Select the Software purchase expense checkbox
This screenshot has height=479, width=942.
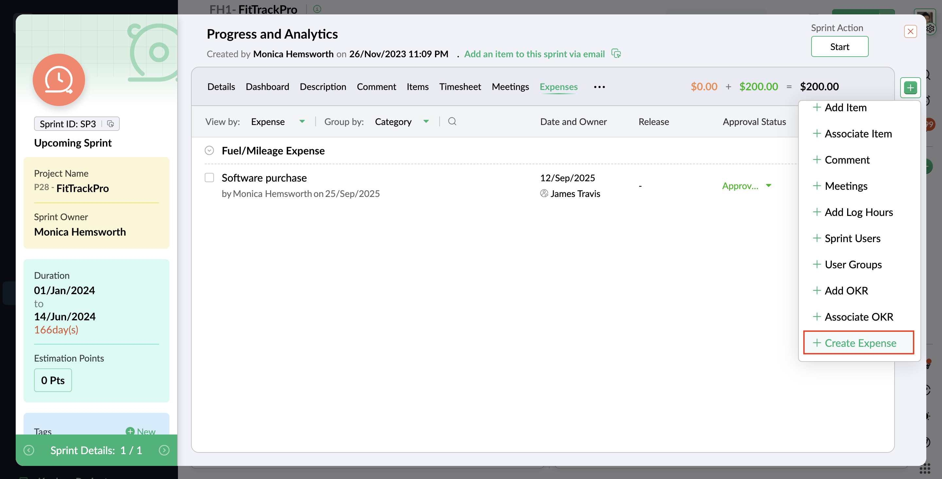[x=209, y=177]
